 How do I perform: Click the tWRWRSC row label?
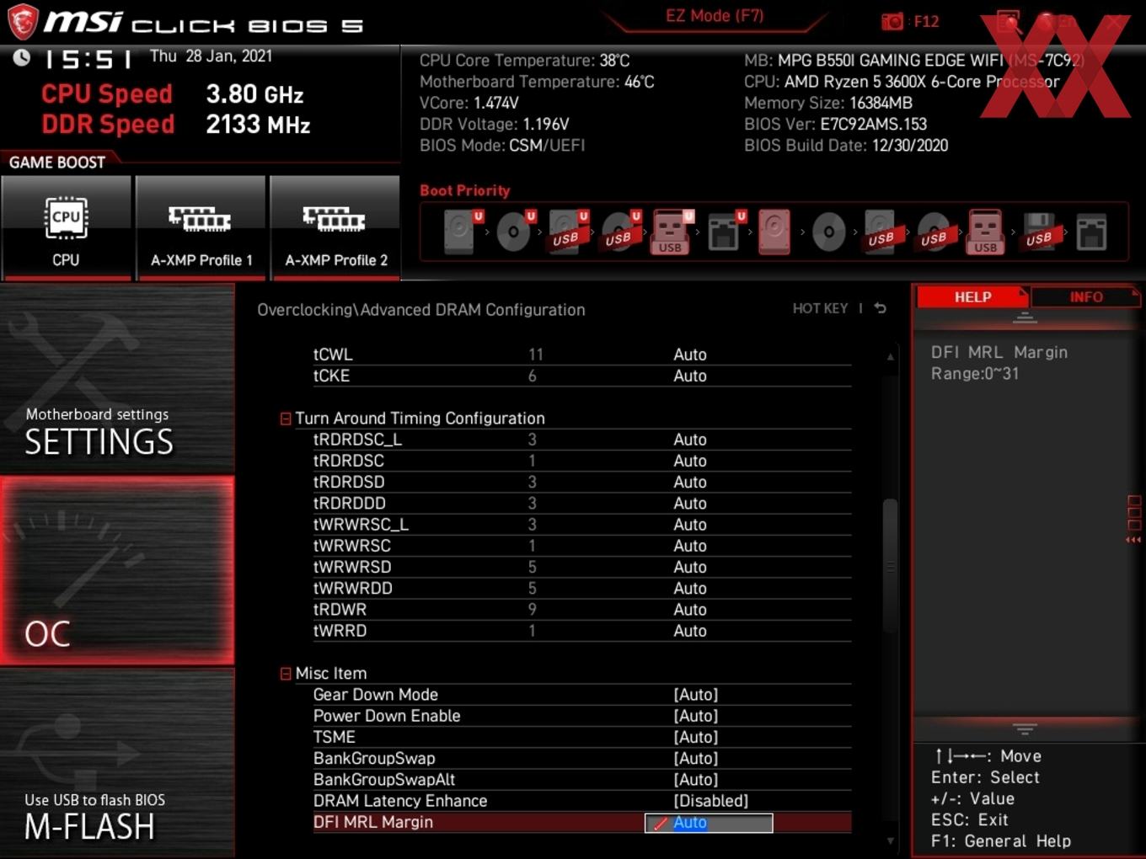coord(352,546)
